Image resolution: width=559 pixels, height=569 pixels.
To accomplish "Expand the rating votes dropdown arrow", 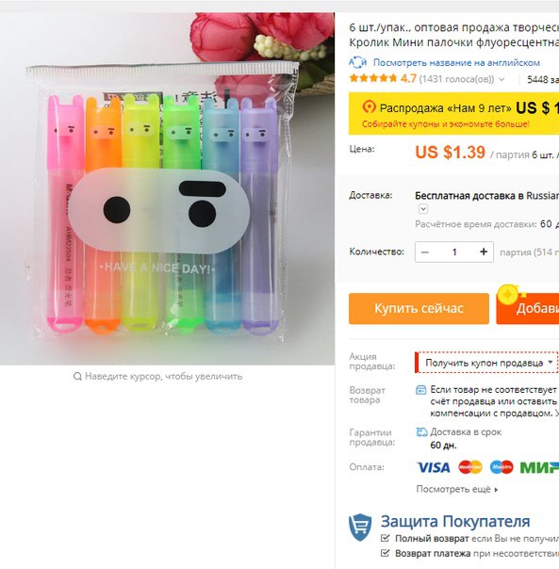I will [x=501, y=79].
